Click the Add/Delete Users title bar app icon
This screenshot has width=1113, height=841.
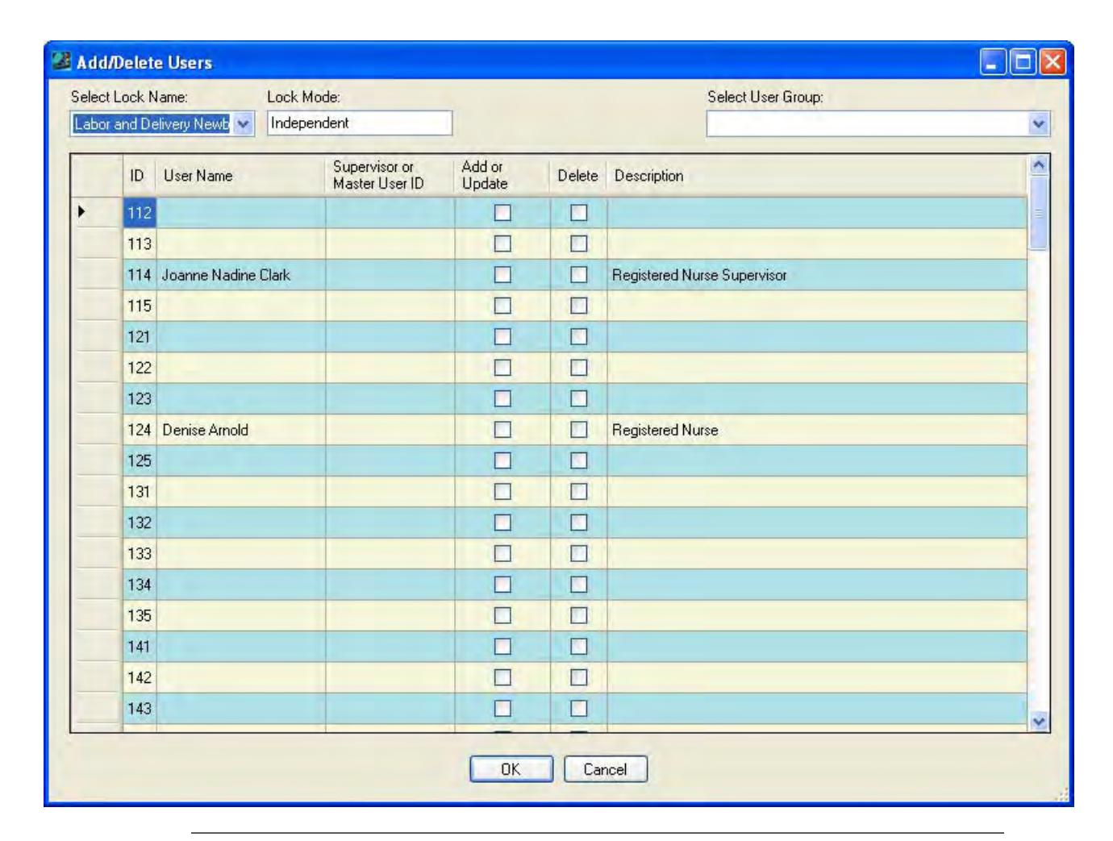point(61,61)
